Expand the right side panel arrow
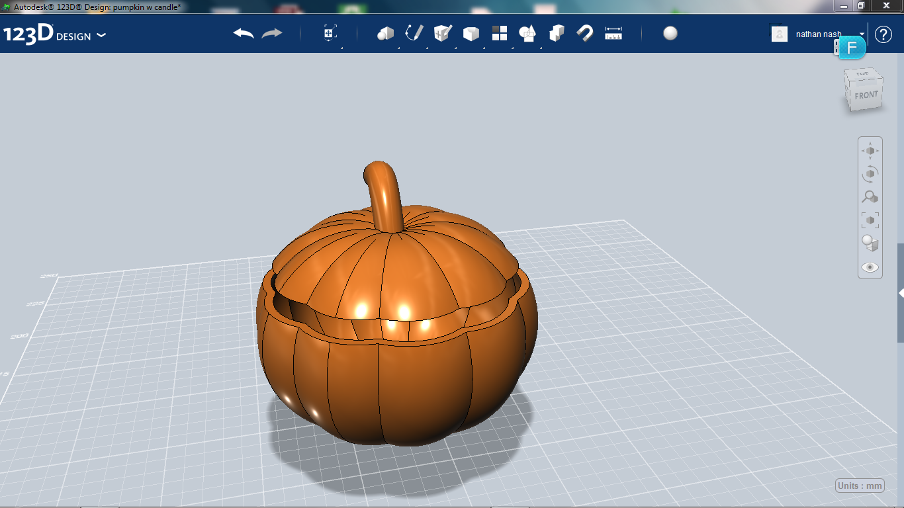Viewport: 904px width, 508px height. 901,292
